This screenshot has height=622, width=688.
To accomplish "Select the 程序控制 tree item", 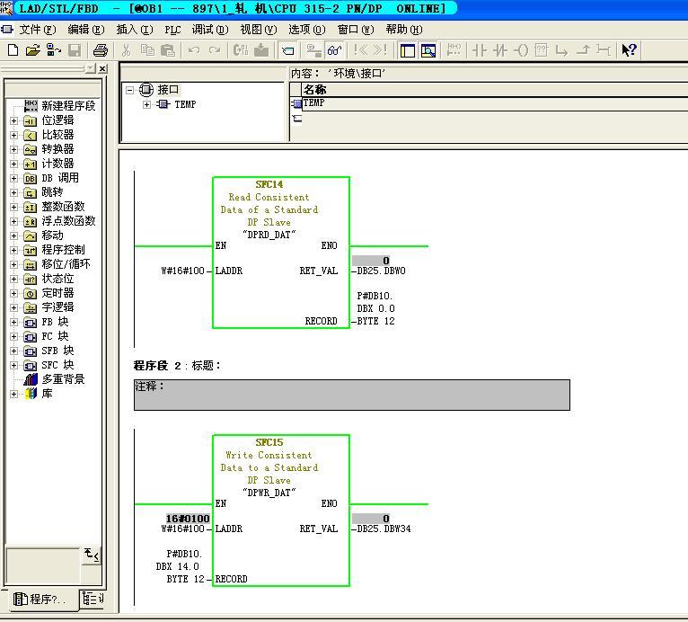I will tap(63, 250).
